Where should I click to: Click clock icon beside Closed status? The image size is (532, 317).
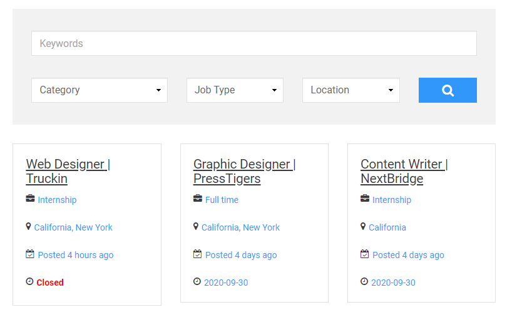pos(29,282)
